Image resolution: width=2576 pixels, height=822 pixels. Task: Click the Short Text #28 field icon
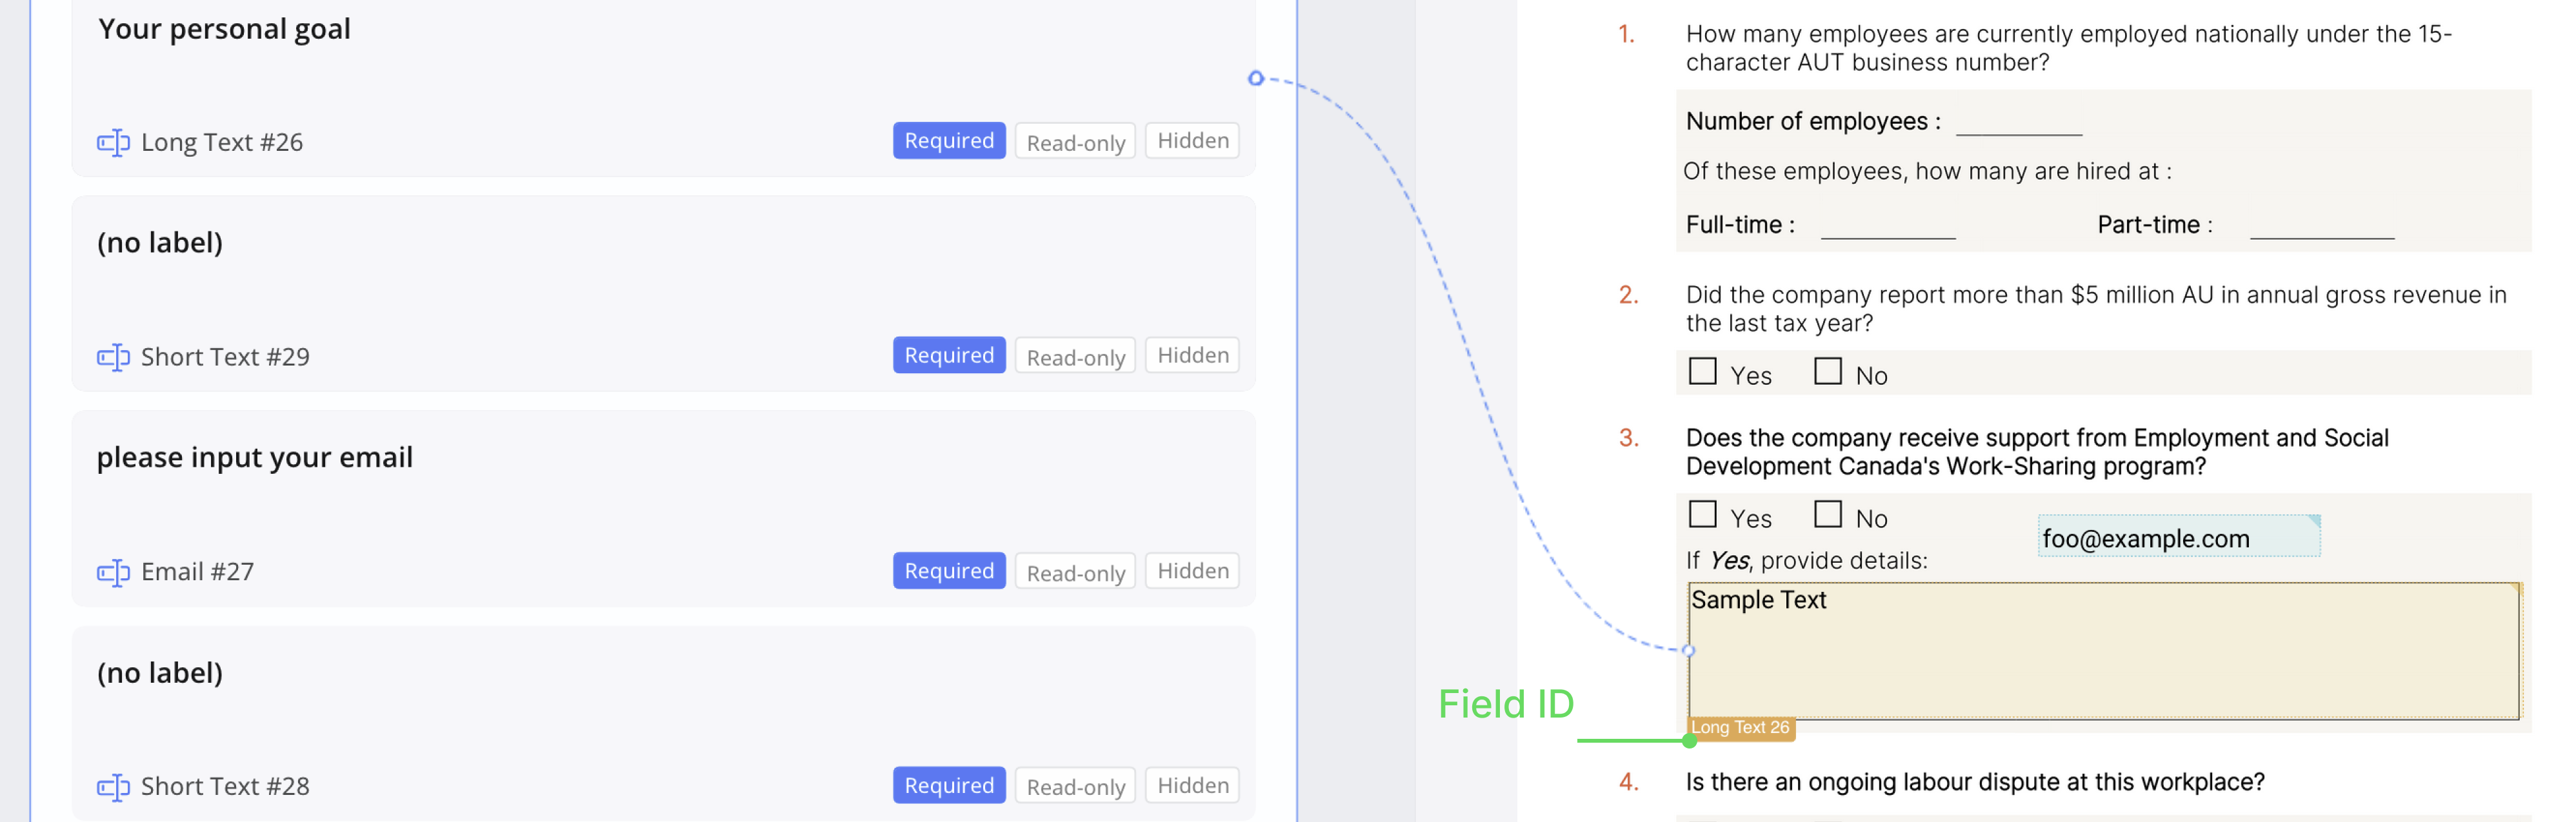click(x=113, y=787)
